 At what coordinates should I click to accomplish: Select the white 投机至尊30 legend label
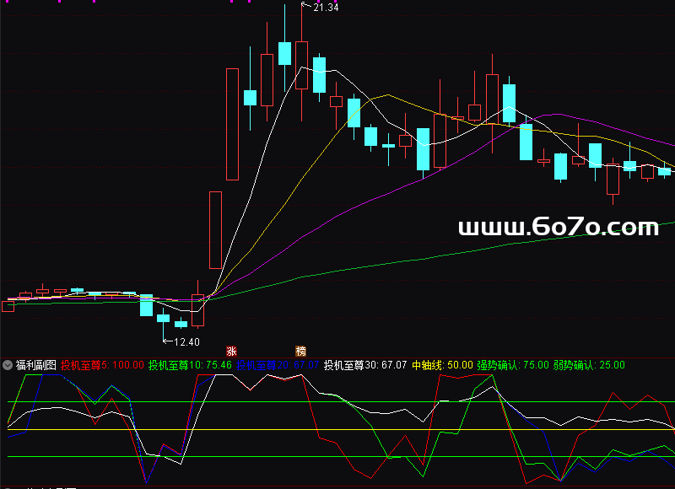[366, 365]
